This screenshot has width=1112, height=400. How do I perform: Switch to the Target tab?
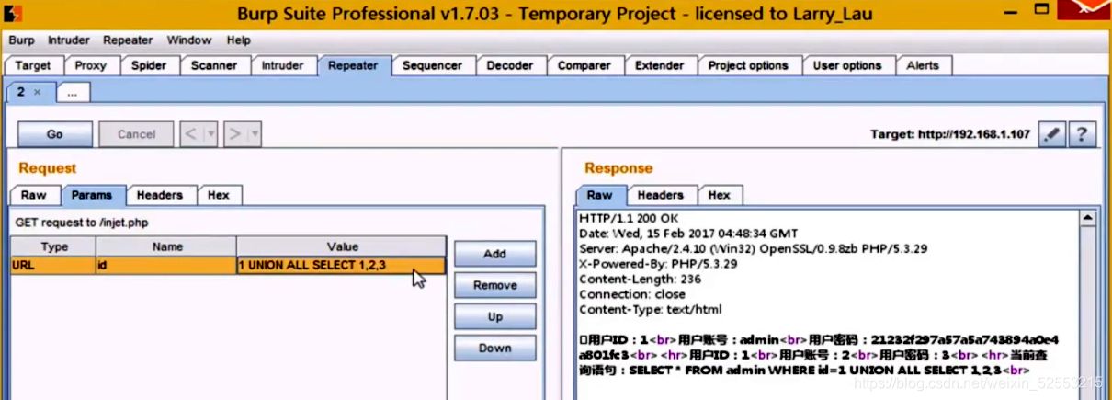pos(33,65)
